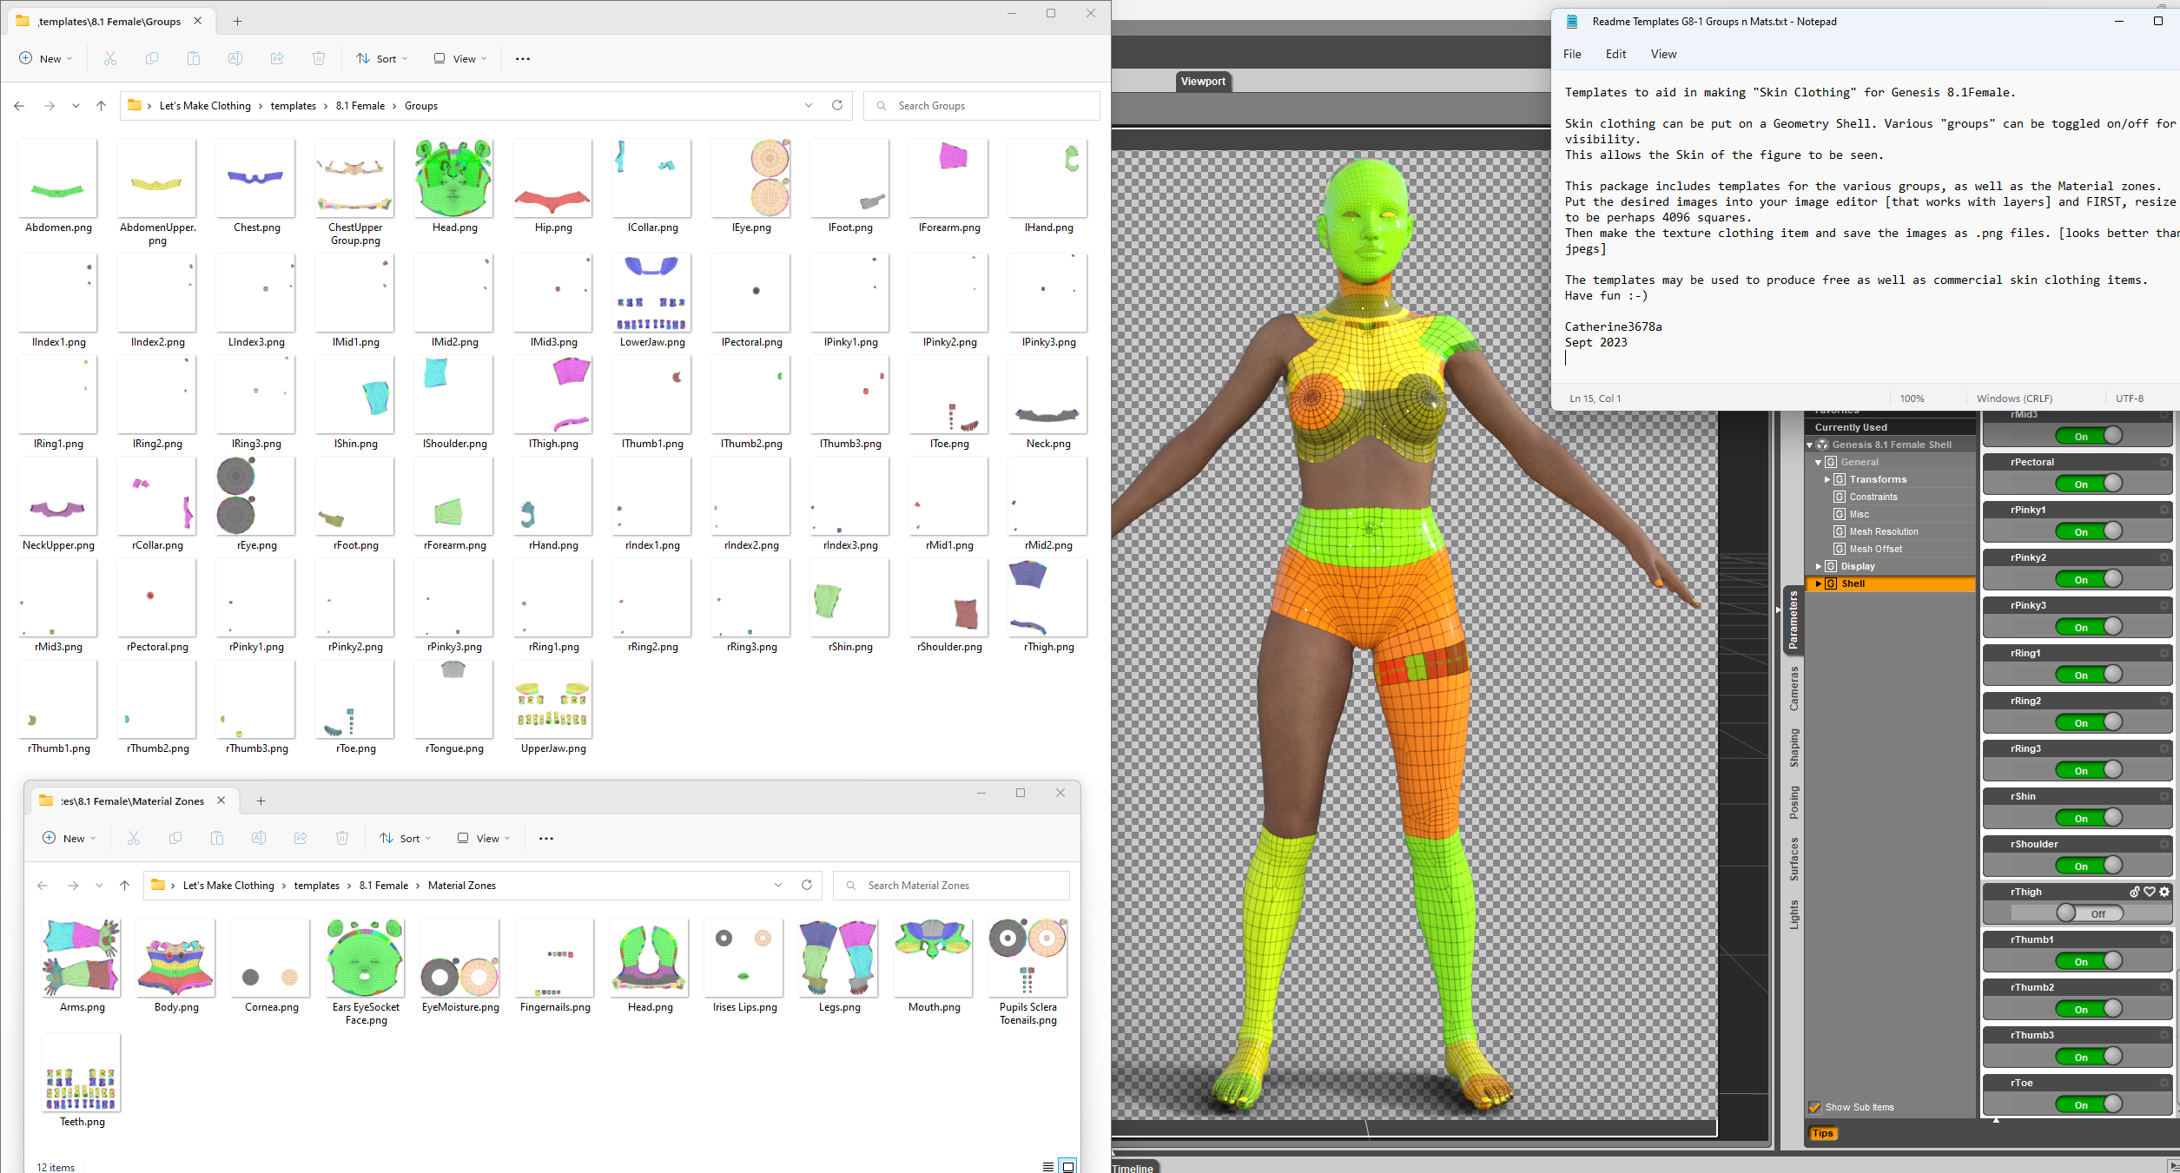Open the Edit menu in Notepad
Viewport: 2180px width, 1173px height.
(x=1615, y=54)
